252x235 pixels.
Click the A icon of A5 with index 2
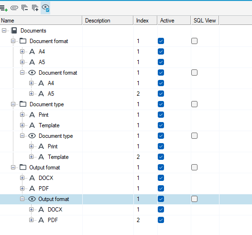pyautogui.click(x=41, y=94)
